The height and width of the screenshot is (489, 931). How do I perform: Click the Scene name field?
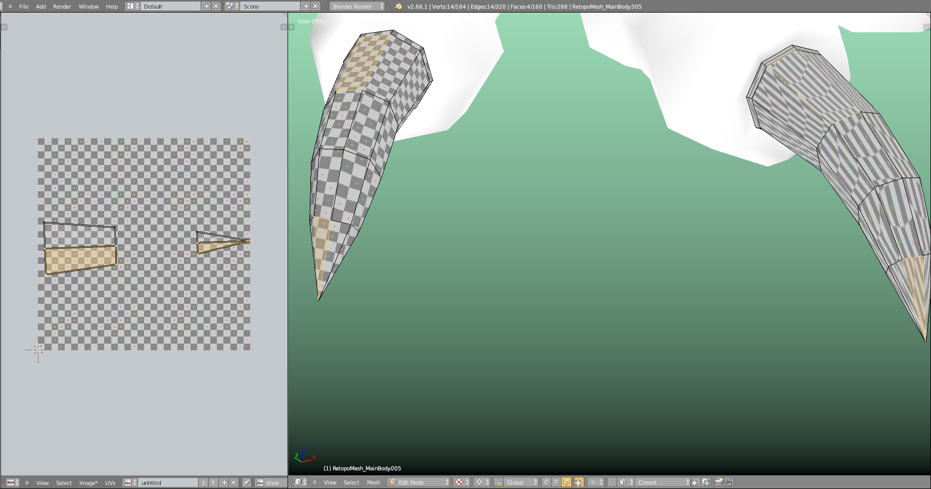tap(270, 6)
